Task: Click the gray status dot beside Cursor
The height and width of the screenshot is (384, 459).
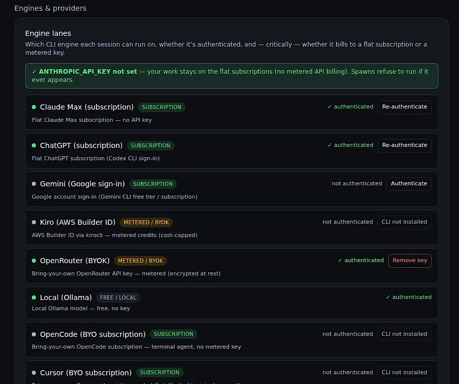Action: (x=34, y=373)
